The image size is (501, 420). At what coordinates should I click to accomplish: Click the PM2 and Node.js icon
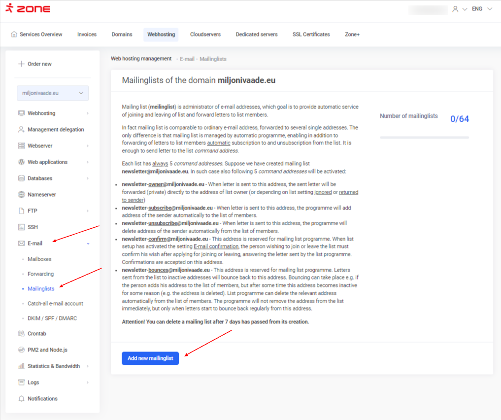tap(21, 350)
